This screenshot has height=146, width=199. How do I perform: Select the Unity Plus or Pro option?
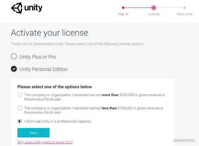(x=14, y=57)
